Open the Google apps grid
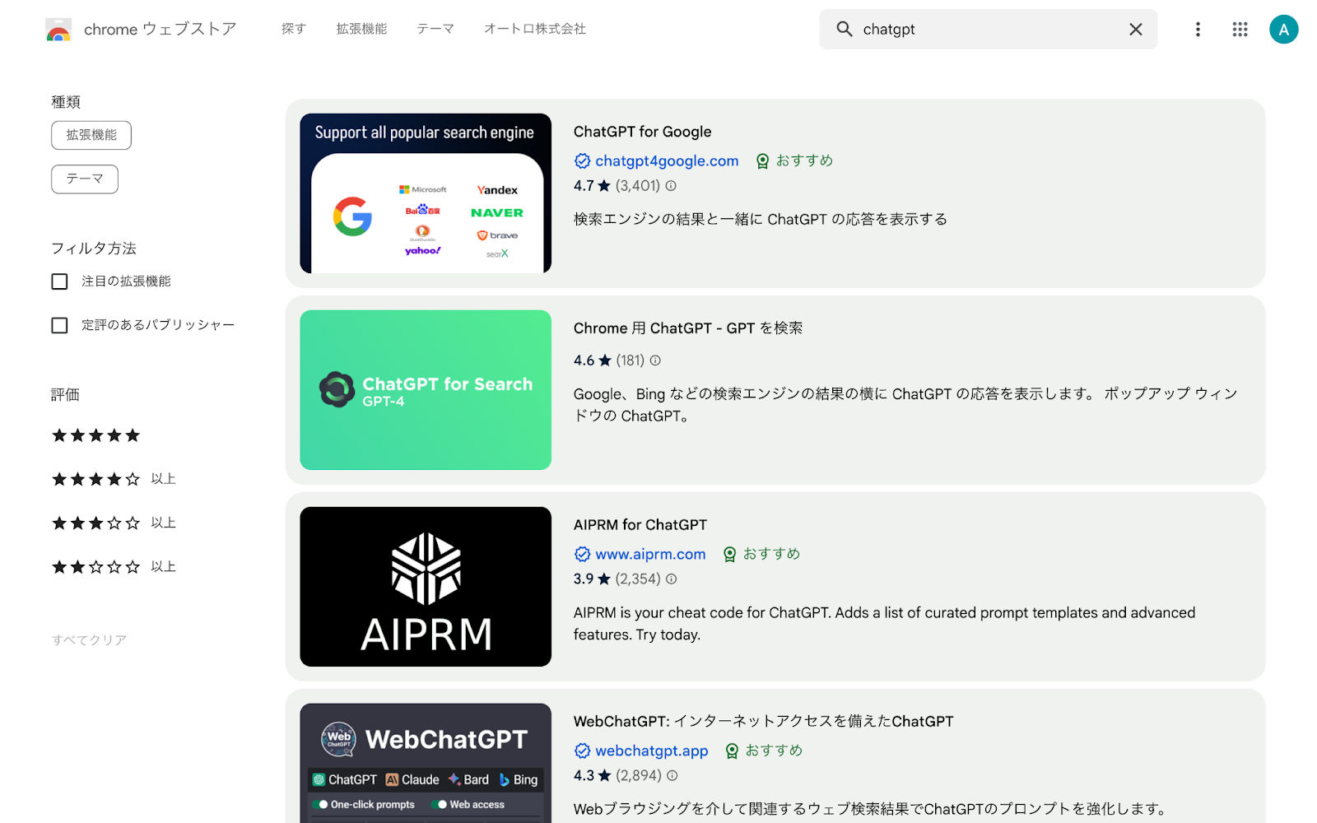 click(x=1240, y=29)
